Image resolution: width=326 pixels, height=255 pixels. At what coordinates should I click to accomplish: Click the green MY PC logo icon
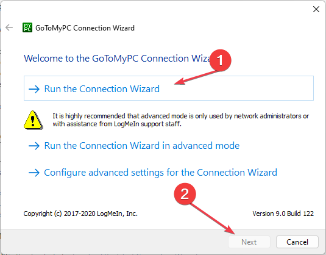[27, 27]
